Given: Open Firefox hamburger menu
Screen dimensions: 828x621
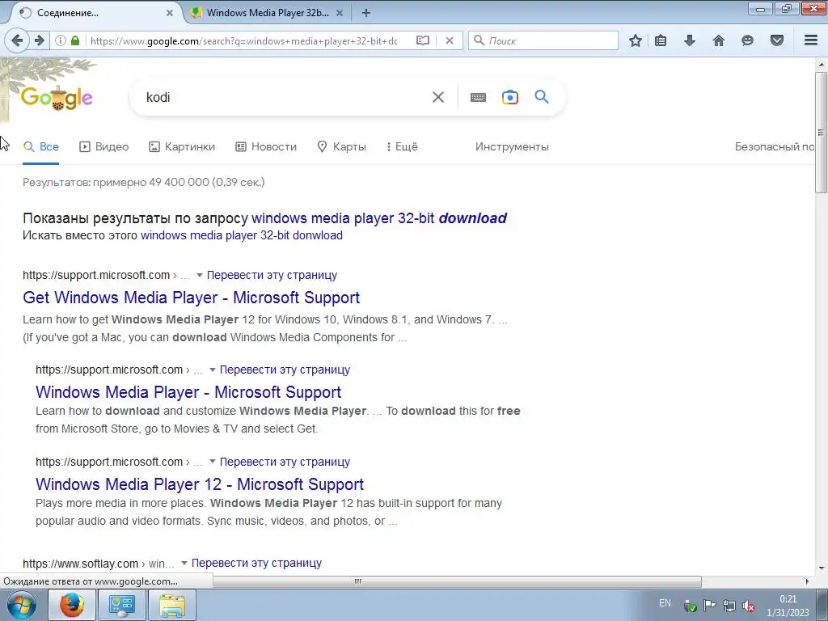Looking at the screenshot, I should tap(811, 40).
